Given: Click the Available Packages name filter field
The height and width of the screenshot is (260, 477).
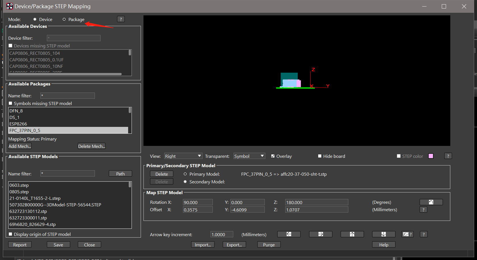Looking at the screenshot, I should [68, 96].
